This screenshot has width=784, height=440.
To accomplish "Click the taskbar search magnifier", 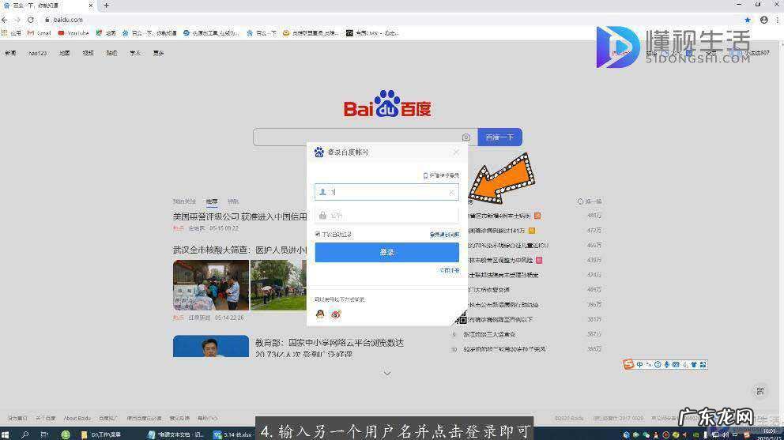I will click(x=25, y=434).
